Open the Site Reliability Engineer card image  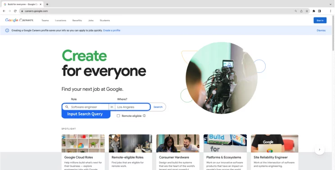[275, 143]
